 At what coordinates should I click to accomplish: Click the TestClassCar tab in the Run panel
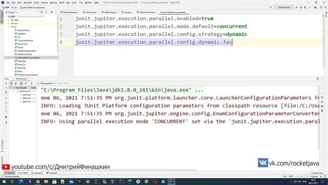coord(21,79)
